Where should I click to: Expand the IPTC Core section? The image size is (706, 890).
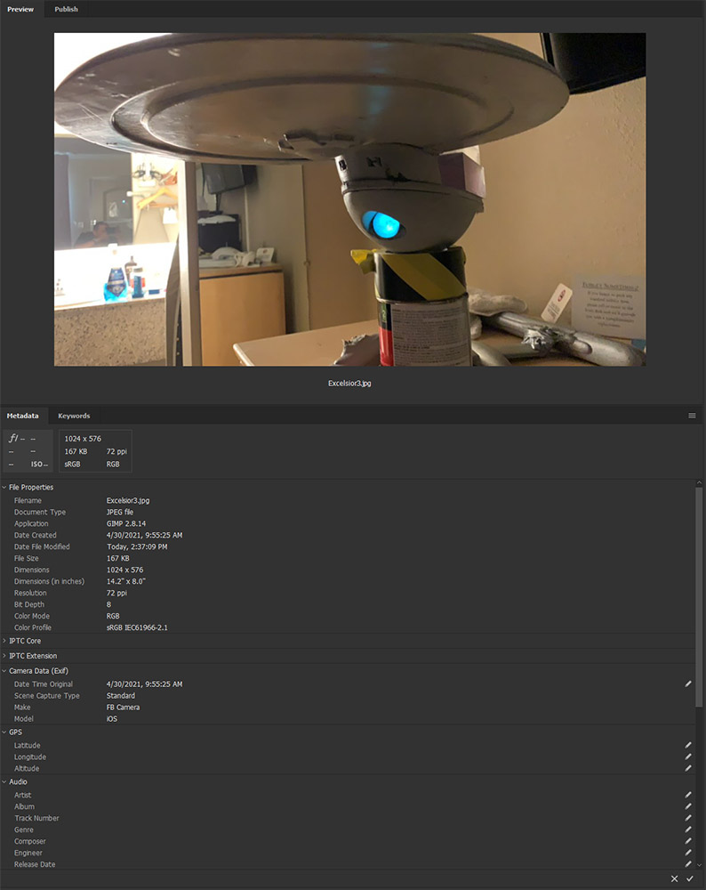click(4, 640)
